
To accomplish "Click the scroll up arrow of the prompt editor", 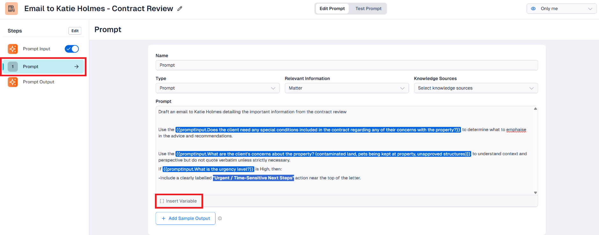I will [536, 109].
